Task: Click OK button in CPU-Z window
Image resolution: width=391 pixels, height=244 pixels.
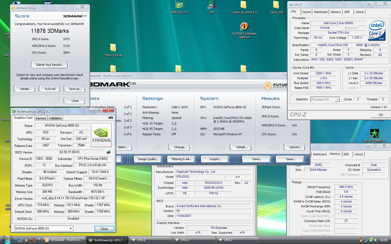Action: (381, 115)
